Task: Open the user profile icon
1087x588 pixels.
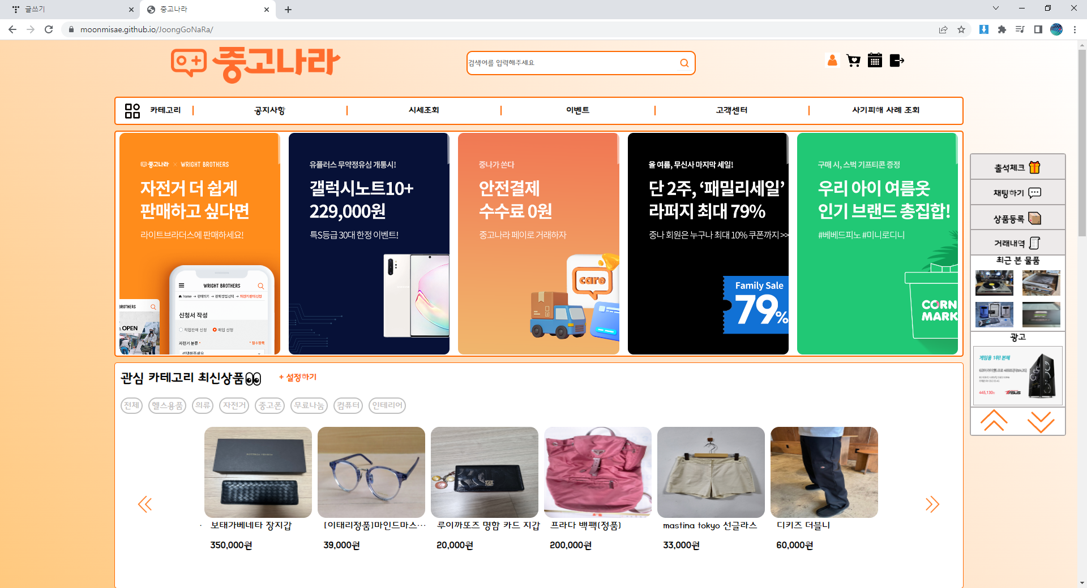Action: point(832,60)
